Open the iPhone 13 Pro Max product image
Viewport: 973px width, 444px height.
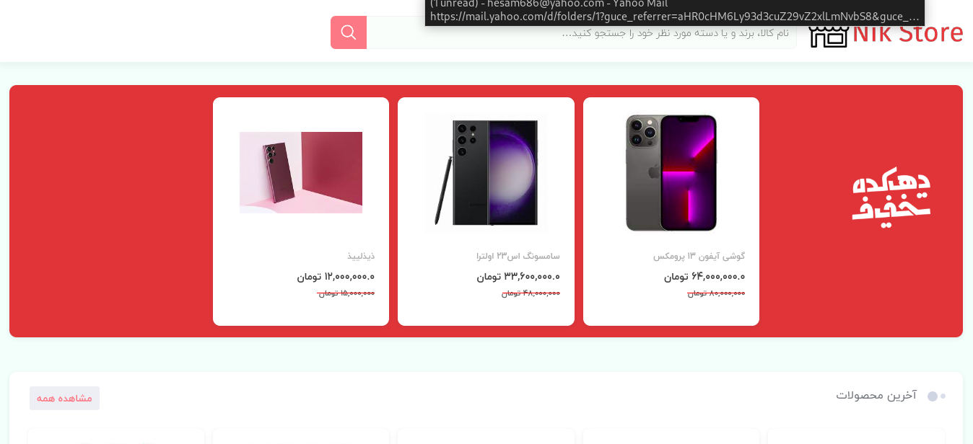tap(671, 173)
